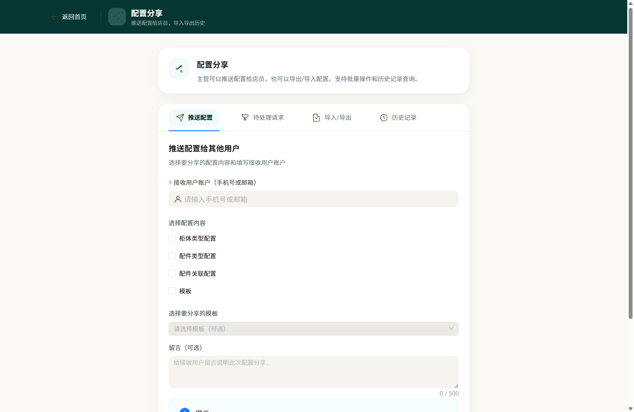Check the 配件关联配置 checkbox

coord(172,273)
